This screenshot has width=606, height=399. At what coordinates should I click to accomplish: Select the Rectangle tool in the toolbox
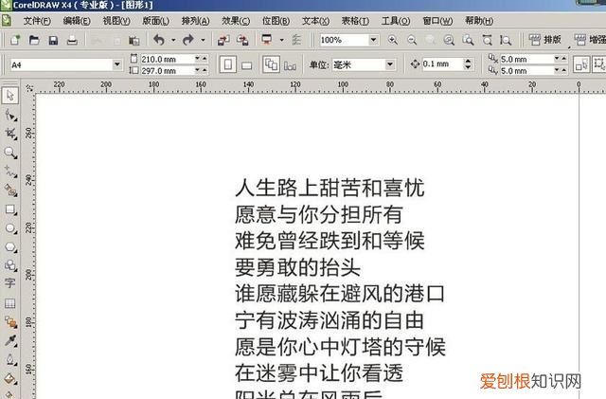(x=10, y=209)
